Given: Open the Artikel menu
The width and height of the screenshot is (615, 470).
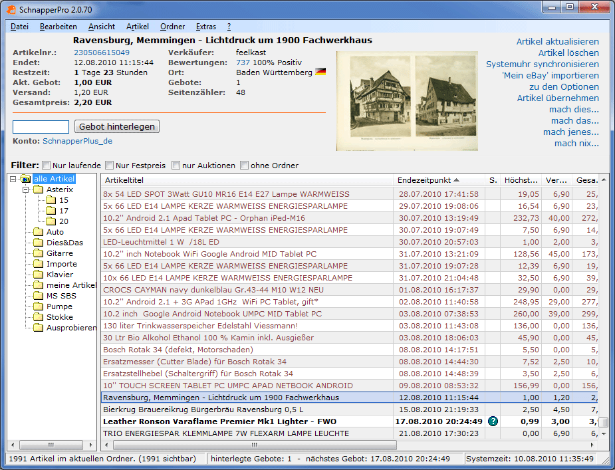Looking at the screenshot, I should pos(137,27).
